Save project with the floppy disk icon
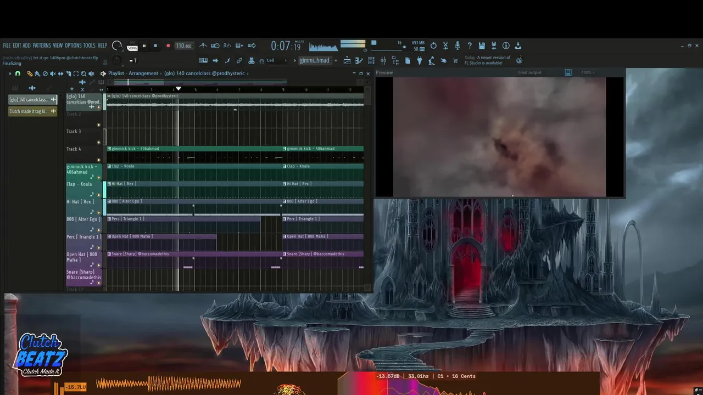703x395 pixels. 482,46
